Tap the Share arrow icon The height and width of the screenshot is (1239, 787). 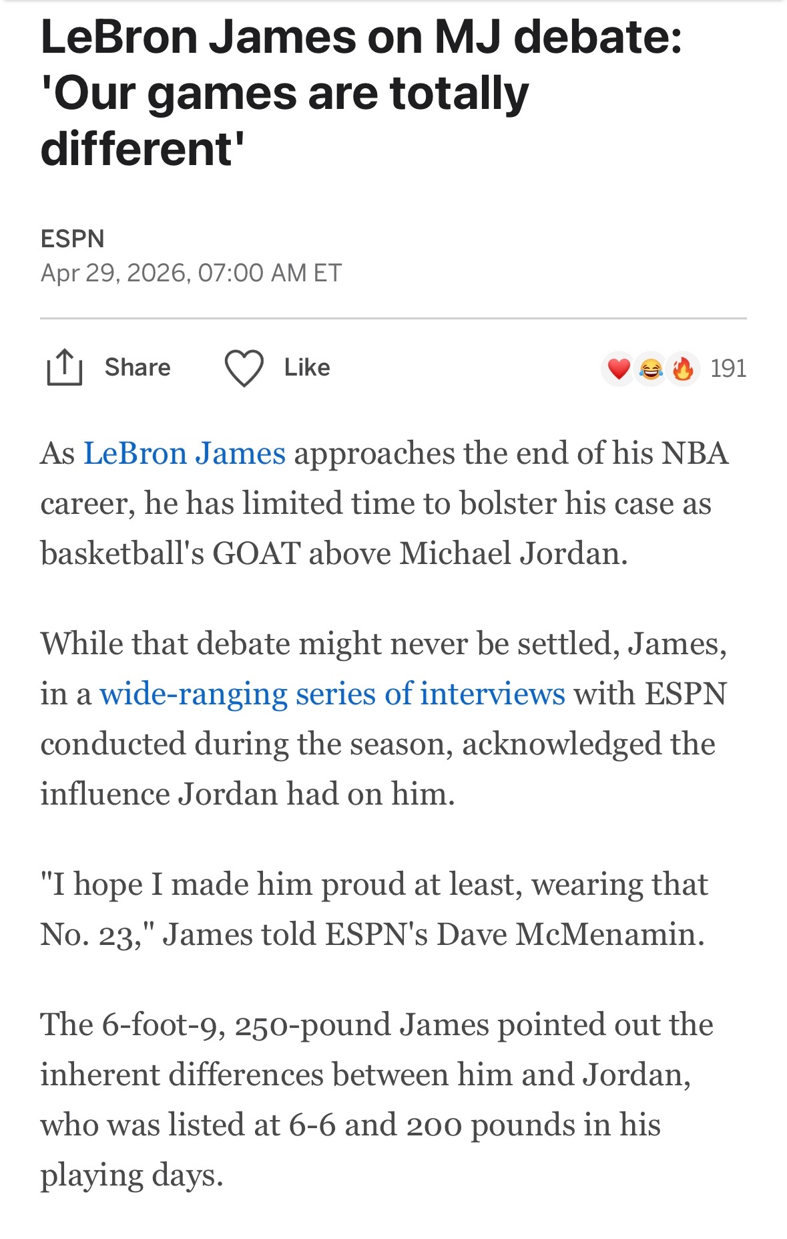click(x=64, y=368)
